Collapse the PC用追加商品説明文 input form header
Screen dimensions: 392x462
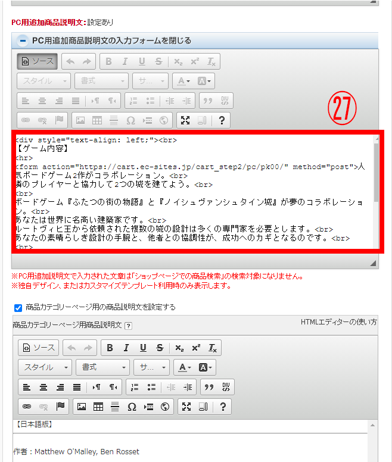(195, 40)
